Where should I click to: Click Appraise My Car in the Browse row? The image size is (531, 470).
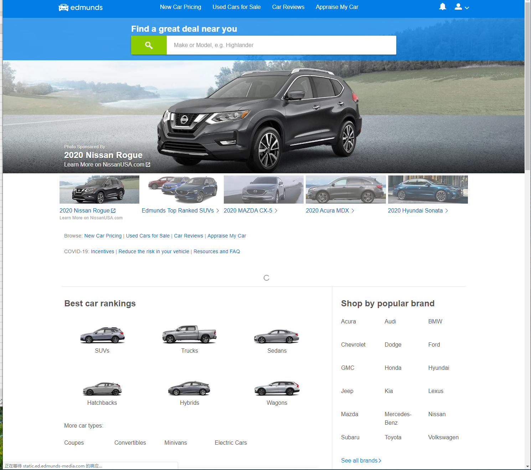click(227, 236)
